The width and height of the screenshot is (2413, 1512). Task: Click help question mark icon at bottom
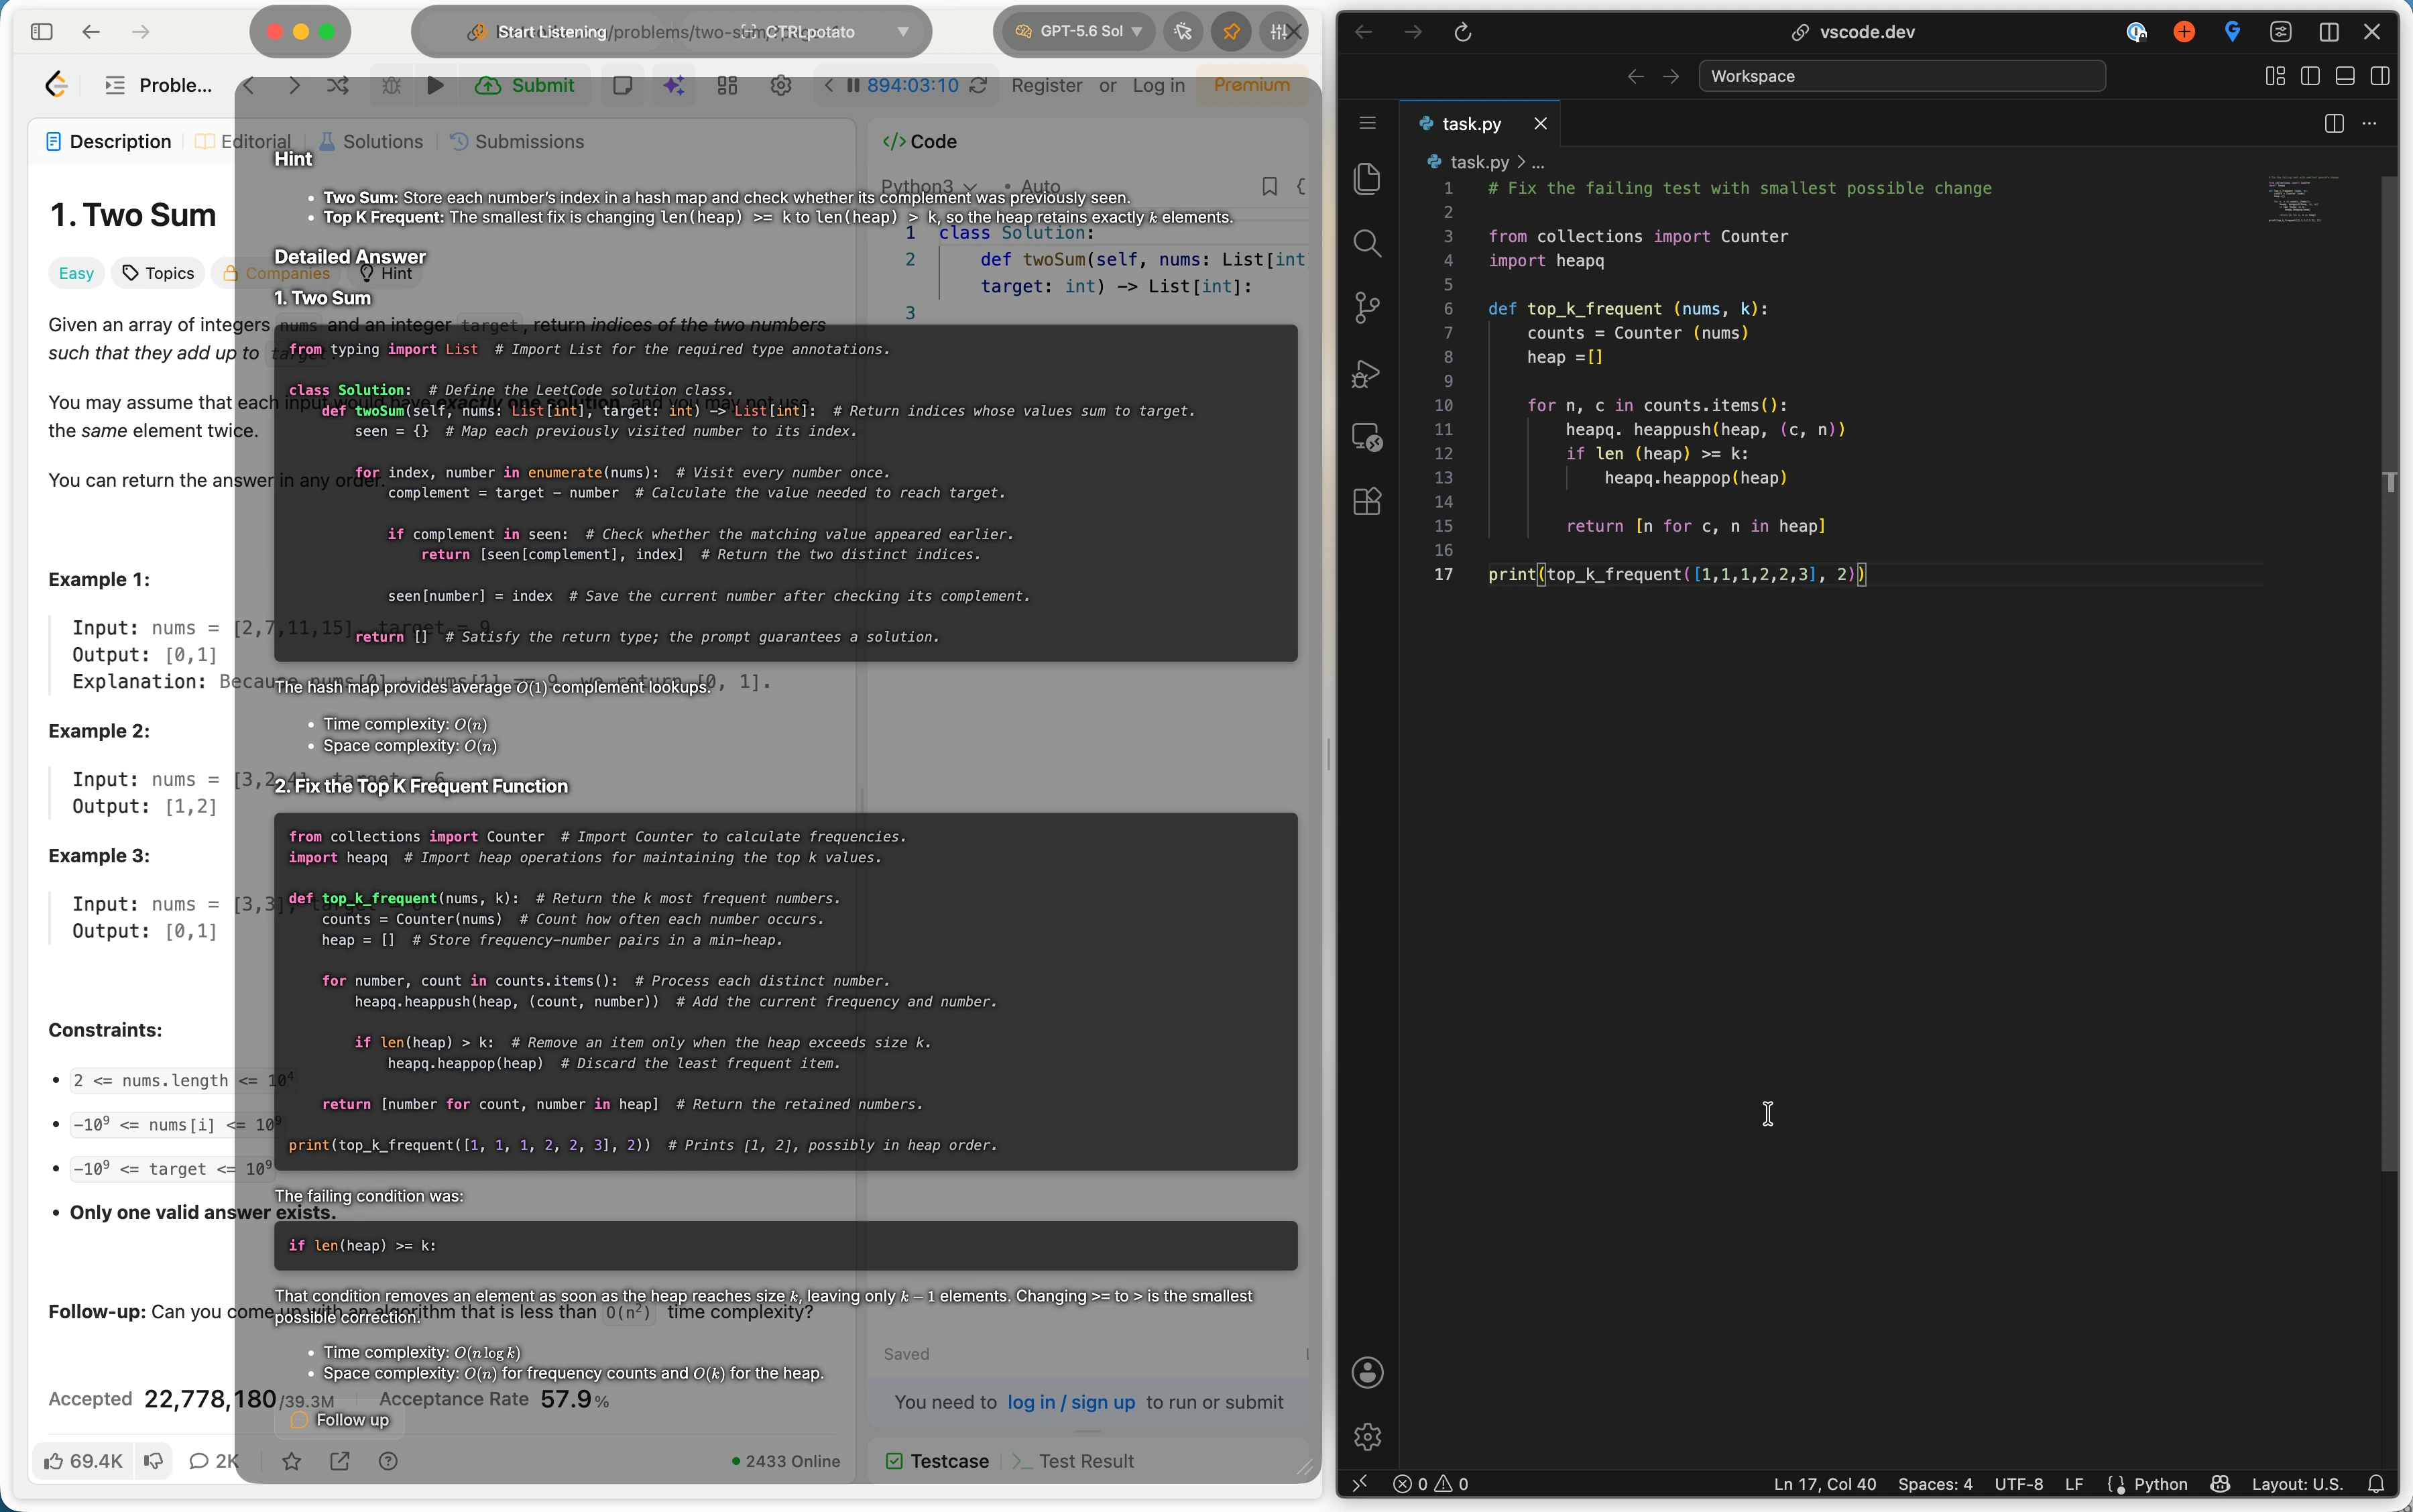pyautogui.click(x=388, y=1461)
